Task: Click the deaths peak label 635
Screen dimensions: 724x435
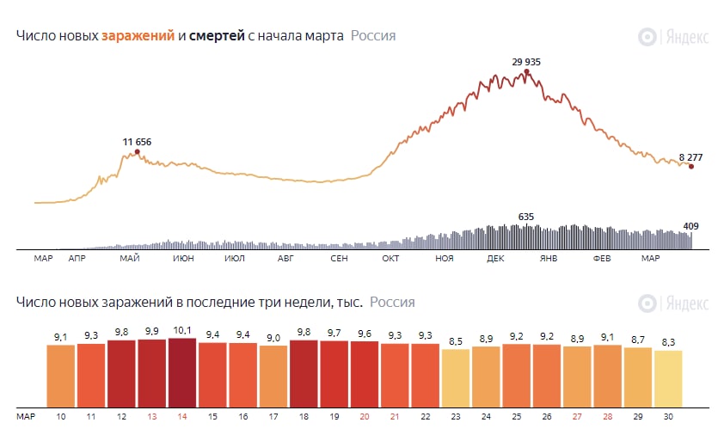Action: coord(526,217)
